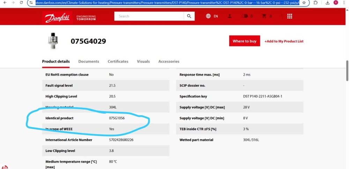Click the 075G4029 product thumbnail
Screen dimensions: 349x169
click(x=53, y=41)
